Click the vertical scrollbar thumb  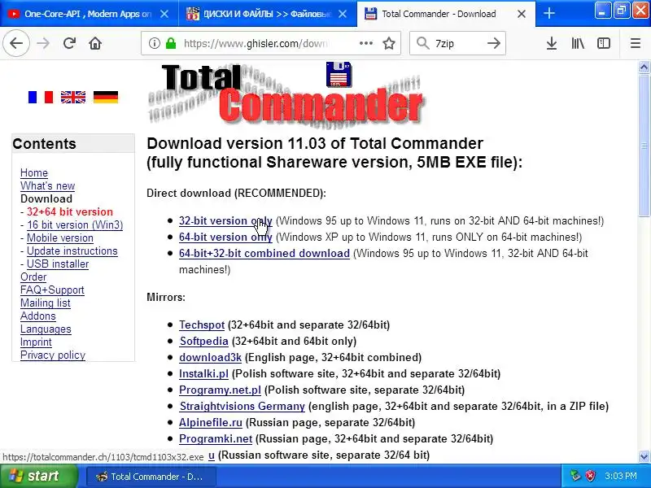point(644,146)
